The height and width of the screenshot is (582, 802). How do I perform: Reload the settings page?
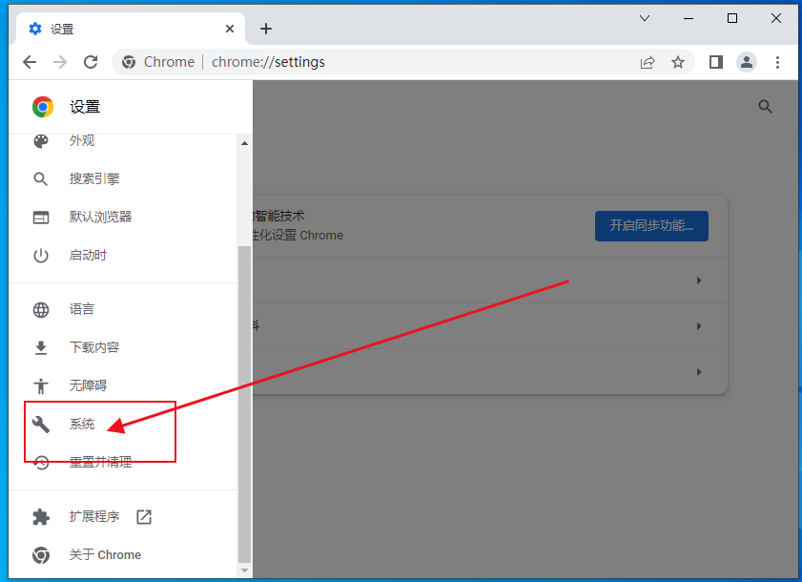[91, 62]
